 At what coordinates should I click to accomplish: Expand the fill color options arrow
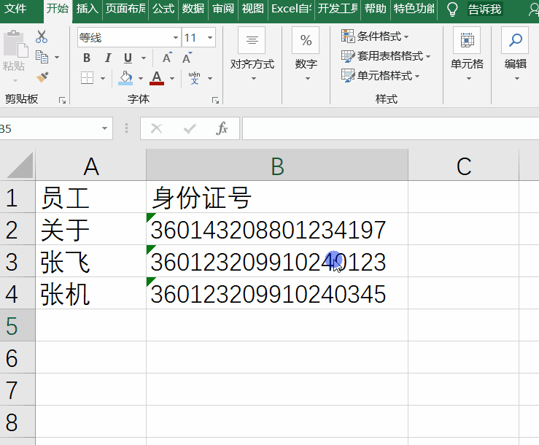pos(141,78)
